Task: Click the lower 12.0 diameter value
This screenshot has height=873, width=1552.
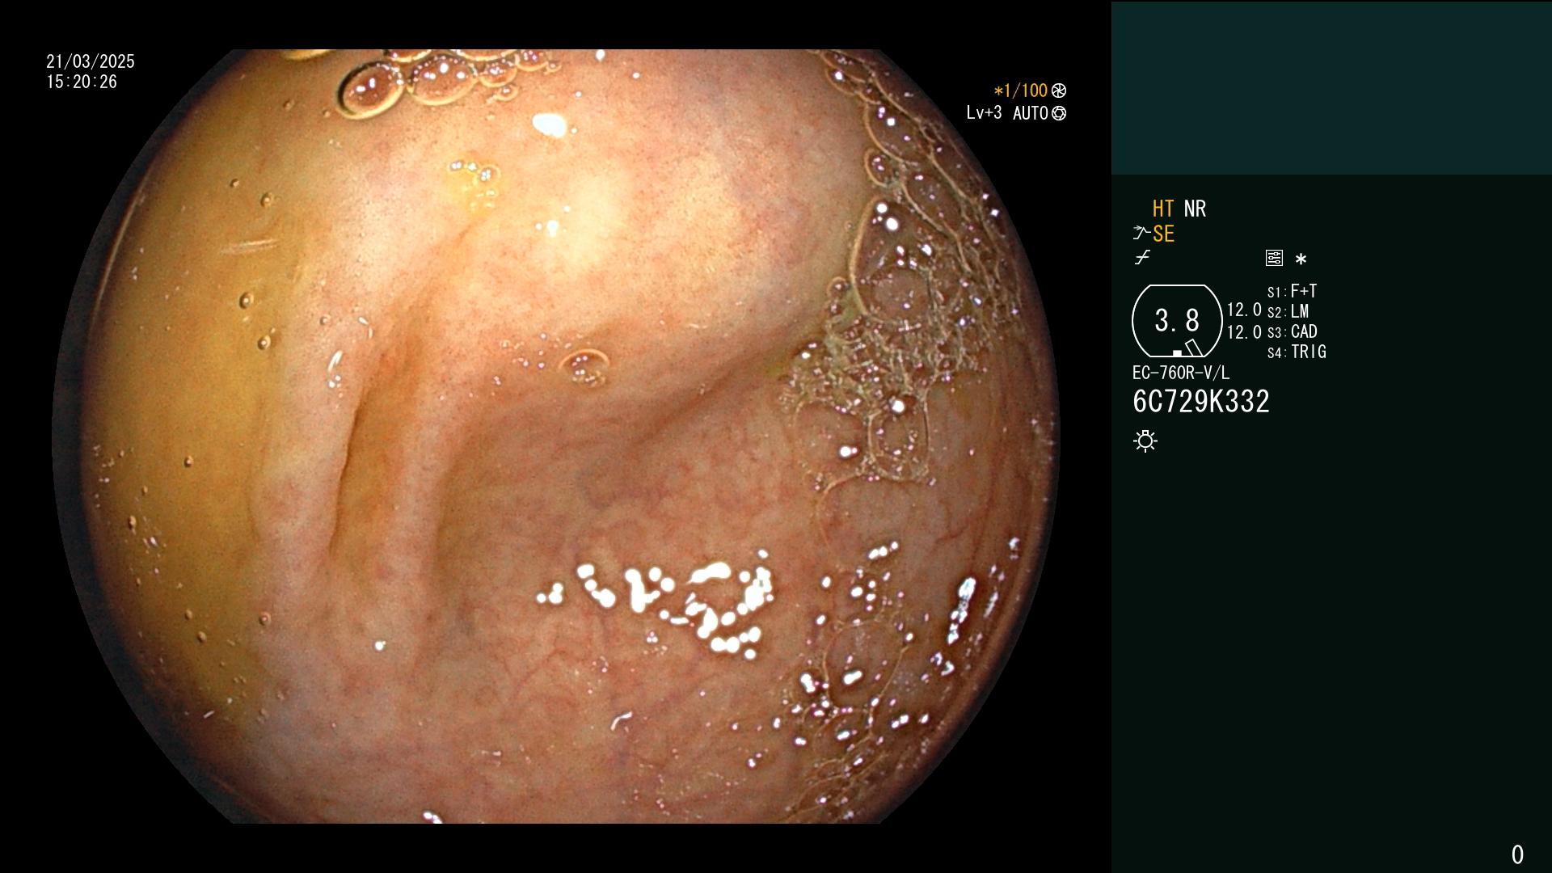Action: pyautogui.click(x=1244, y=332)
